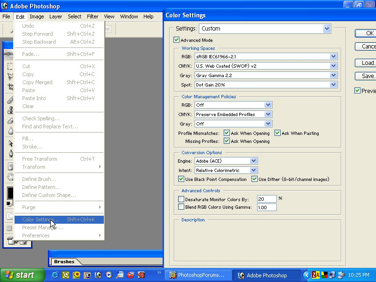Open the Intent dropdown (Relative Colorimetric)
The height and width of the screenshot is (282, 376).
coord(253,170)
